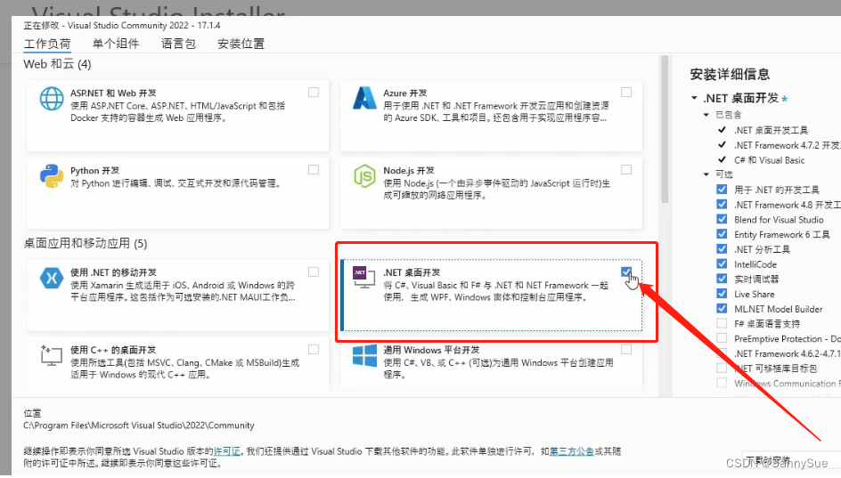Viewport: 841px width, 478px height.
Task: Click the workload list vertical scrollbar
Action: [x=665, y=128]
